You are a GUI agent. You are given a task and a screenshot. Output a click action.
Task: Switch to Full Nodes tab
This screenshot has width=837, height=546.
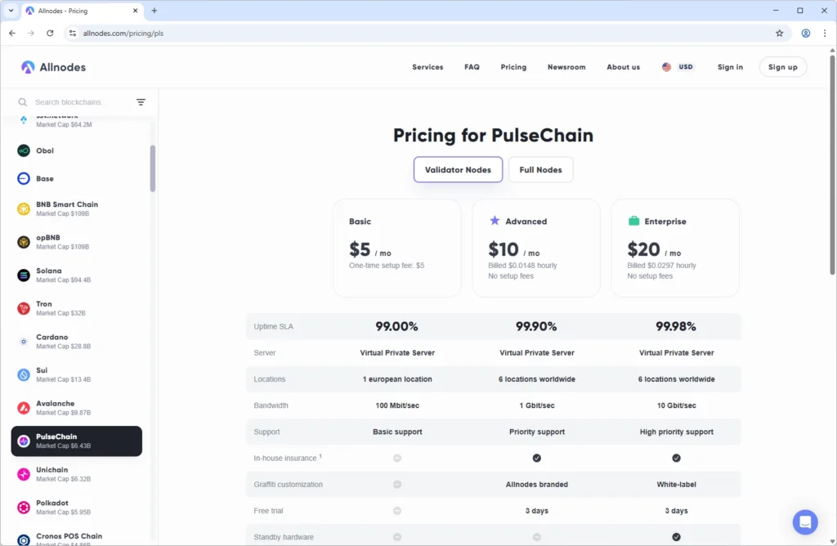(541, 170)
